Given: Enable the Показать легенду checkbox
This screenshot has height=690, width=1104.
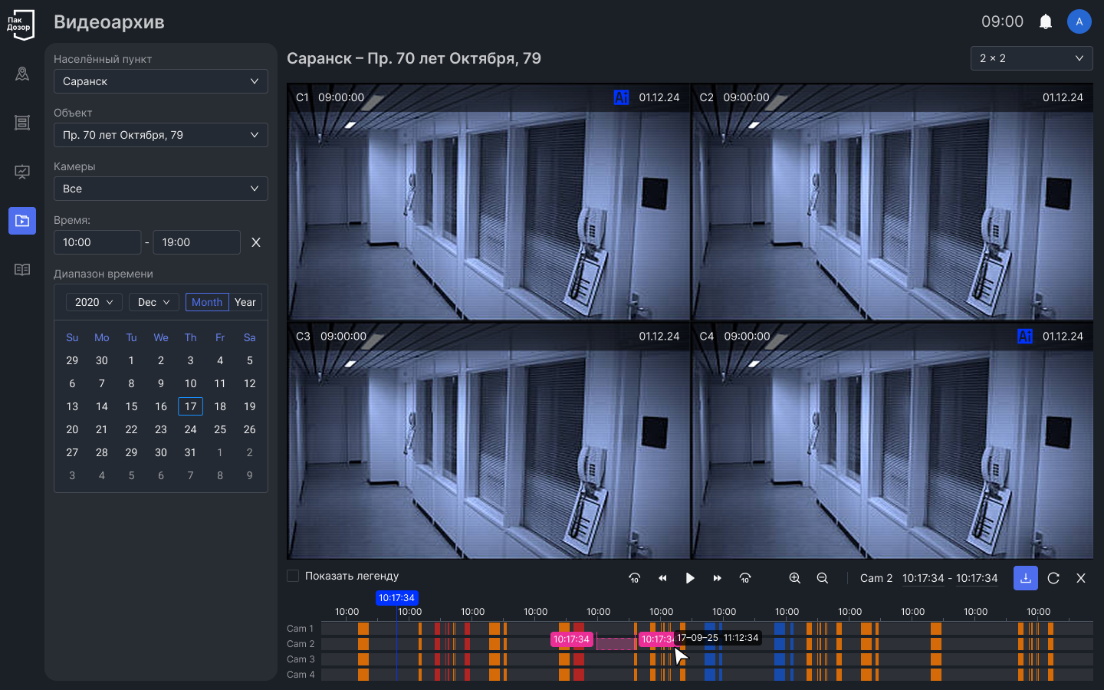Looking at the screenshot, I should [x=293, y=576].
